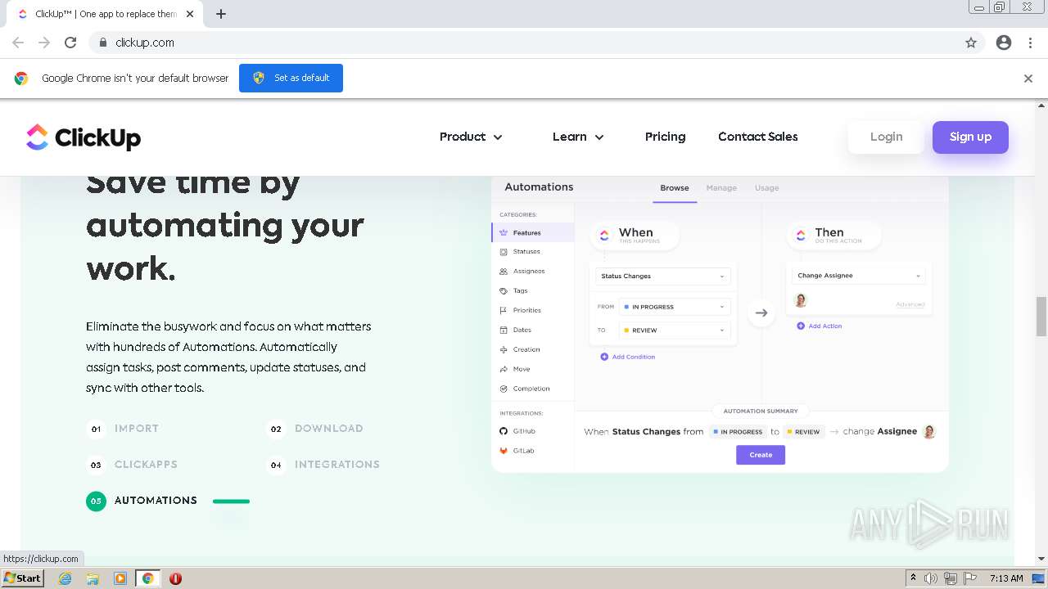Select the Tags category
This screenshot has height=589, width=1048.
[x=514, y=291]
